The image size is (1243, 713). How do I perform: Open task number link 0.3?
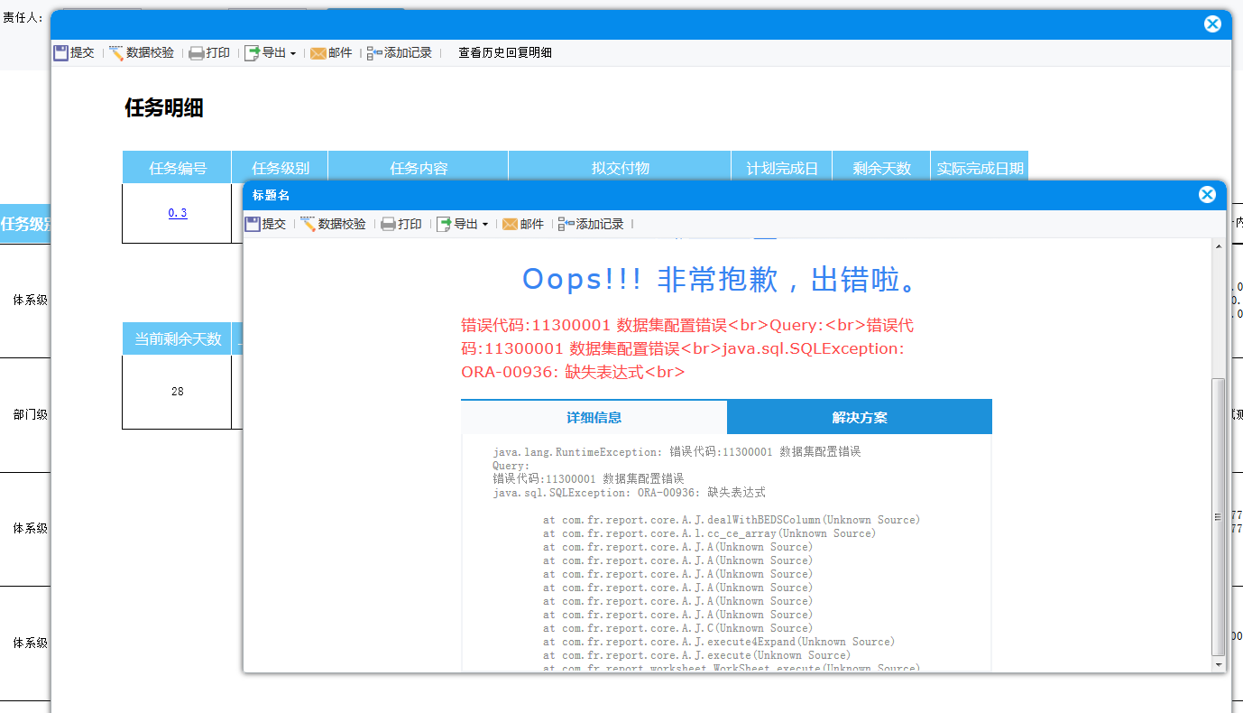click(x=178, y=213)
